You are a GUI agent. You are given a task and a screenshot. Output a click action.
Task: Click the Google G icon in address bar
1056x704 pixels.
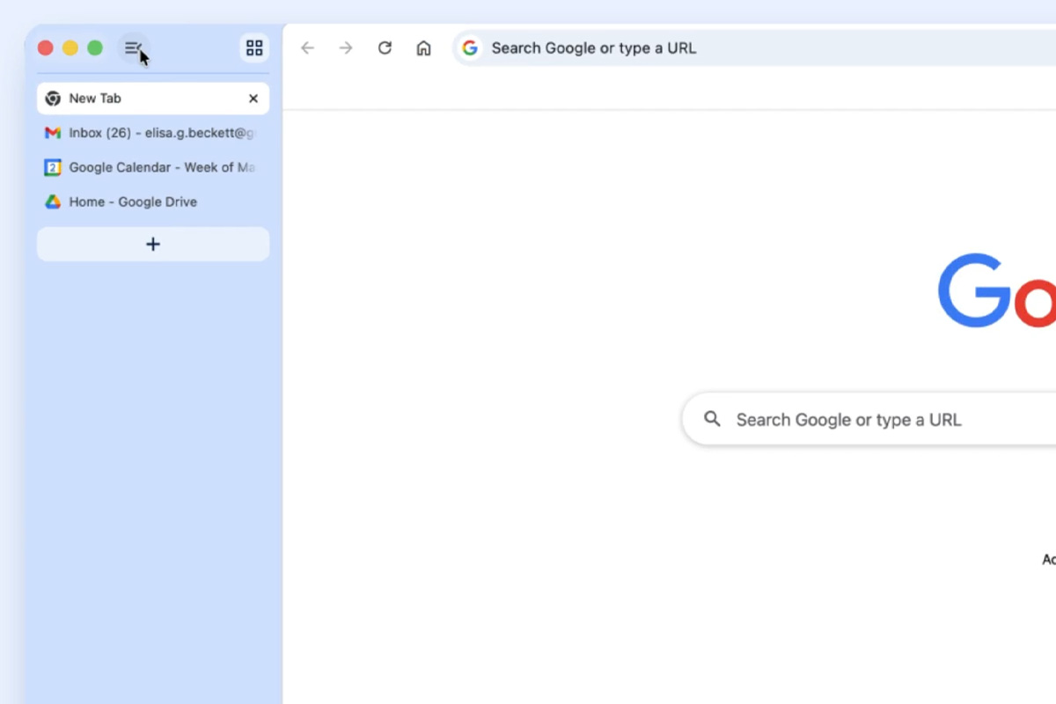pyautogui.click(x=471, y=48)
